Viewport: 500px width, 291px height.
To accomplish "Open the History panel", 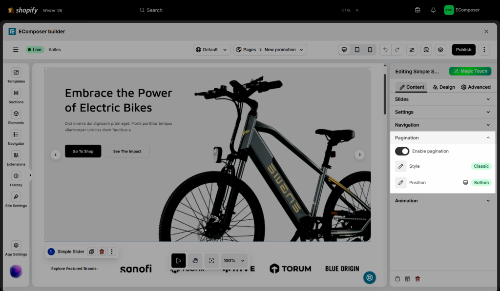I will 16,176.
